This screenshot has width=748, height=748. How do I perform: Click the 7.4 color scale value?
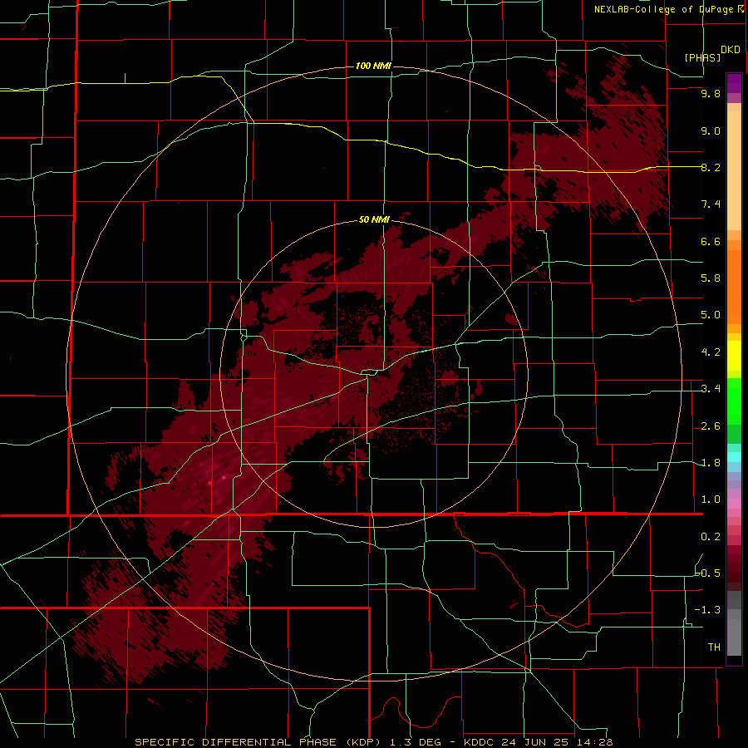[x=711, y=204]
